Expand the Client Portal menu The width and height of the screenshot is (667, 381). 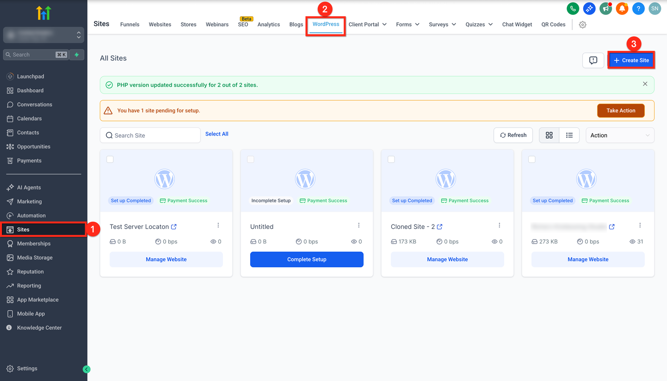(x=367, y=24)
